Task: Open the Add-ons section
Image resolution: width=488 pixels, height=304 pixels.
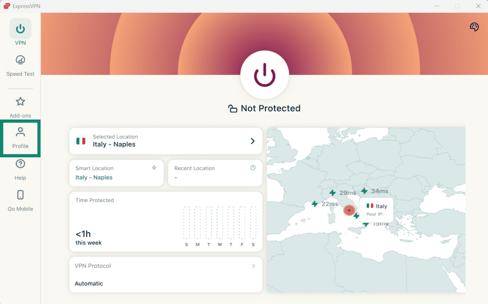Action: pos(20,107)
